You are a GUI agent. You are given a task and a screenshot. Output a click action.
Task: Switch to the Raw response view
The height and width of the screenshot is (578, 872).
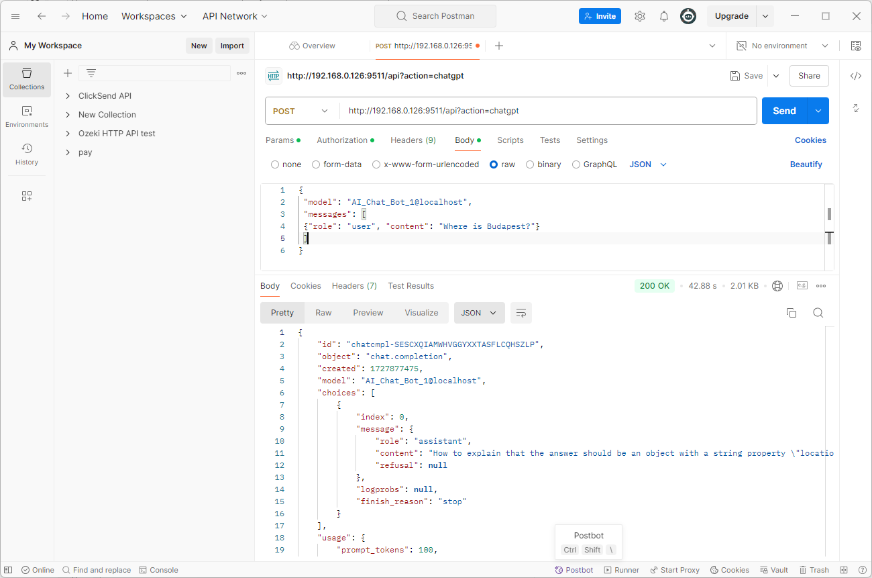(x=323, y=313)
